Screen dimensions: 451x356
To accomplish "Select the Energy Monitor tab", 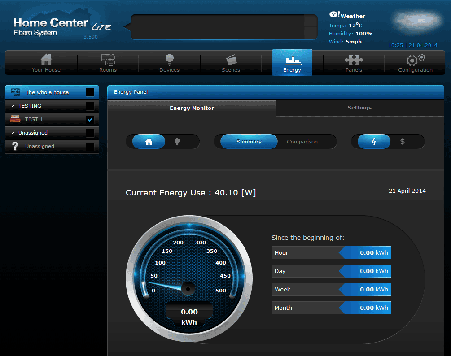I will (x=192, y=108).
